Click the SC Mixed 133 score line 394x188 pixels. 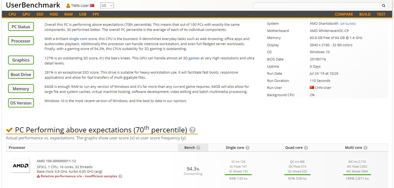tap(238, 171)
